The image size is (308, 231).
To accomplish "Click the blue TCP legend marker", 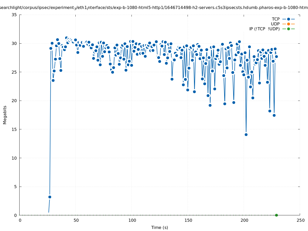I will (x=288, y=19).
